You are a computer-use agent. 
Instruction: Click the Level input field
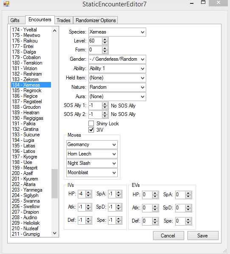(96, 41)
